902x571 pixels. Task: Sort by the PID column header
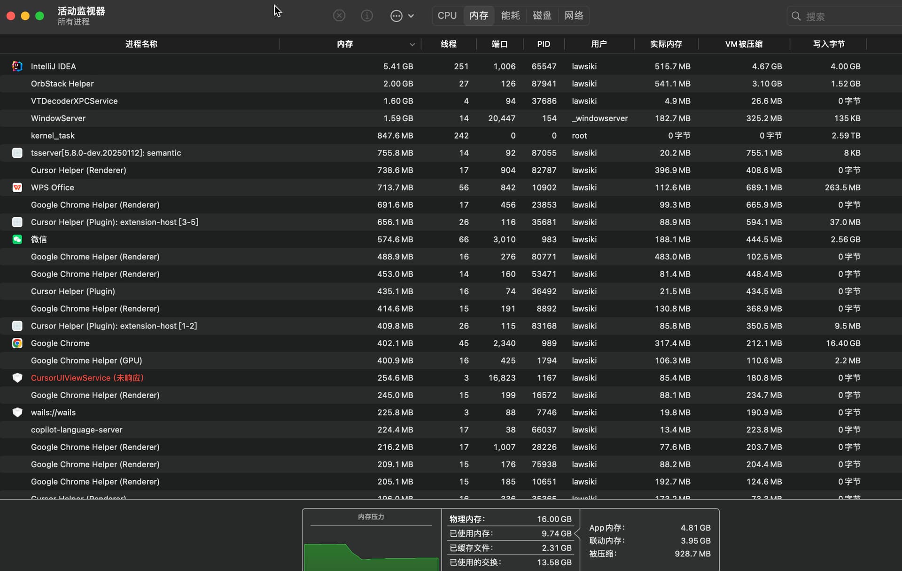pyautogui.click(x=544, y=44)
